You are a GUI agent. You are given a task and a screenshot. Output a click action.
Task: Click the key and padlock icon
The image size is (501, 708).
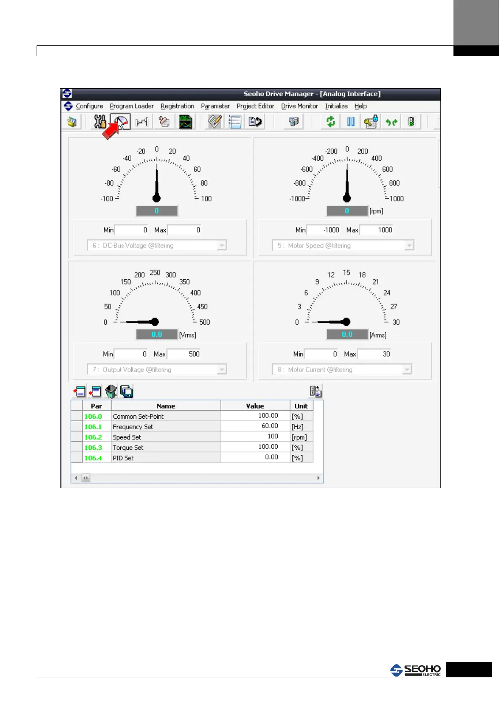[371, 122]
